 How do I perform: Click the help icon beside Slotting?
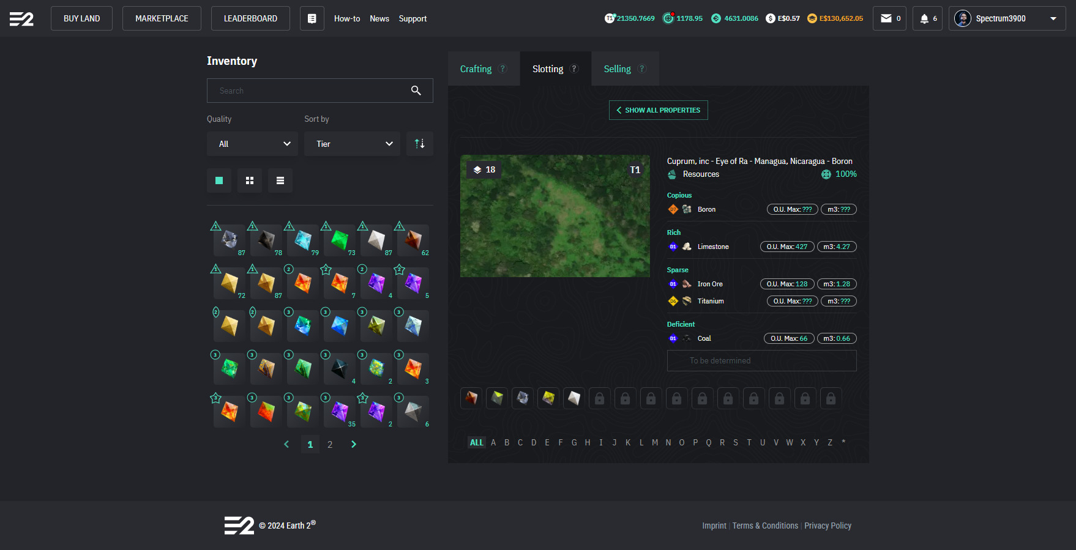[574, 69]
